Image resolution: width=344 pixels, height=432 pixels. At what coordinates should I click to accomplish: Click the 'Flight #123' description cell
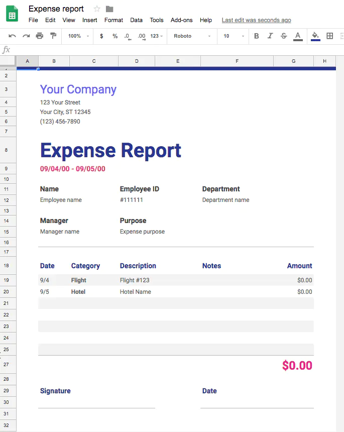tap(135, 280)
